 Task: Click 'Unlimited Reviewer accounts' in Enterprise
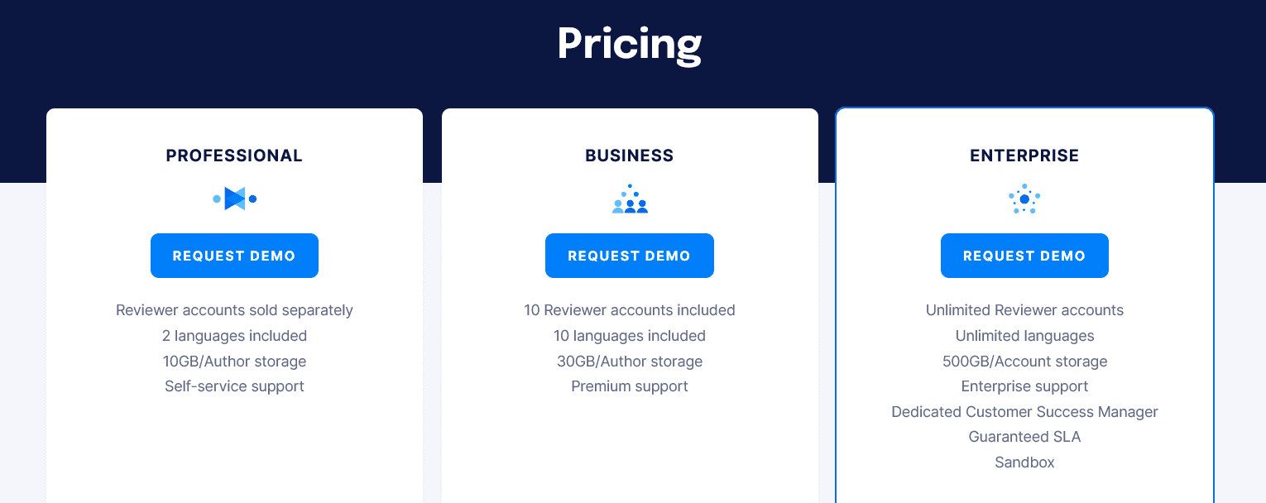(1024, 310)
